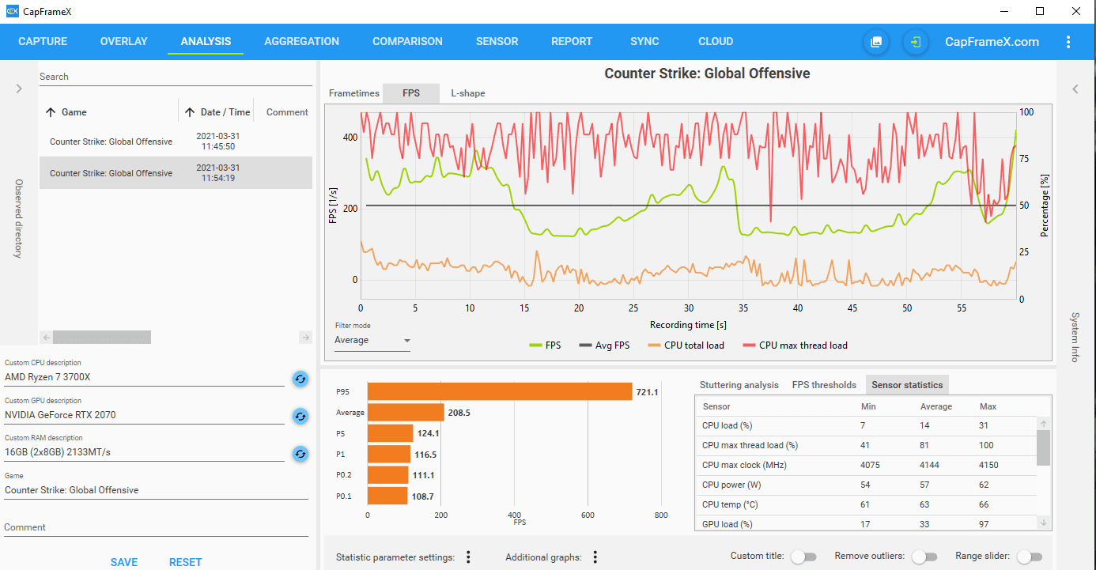The height and width of the screenshot is (570, 1096).
Task: Go to the REPORT tab
Action: pos(572,42)
